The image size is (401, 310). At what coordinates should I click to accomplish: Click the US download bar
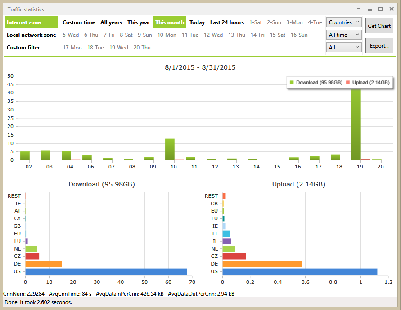point(106,271)
